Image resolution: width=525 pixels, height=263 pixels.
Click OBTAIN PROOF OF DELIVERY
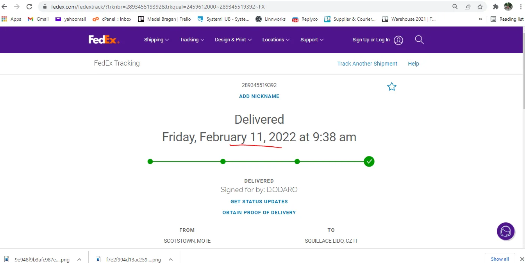point(259,212)
